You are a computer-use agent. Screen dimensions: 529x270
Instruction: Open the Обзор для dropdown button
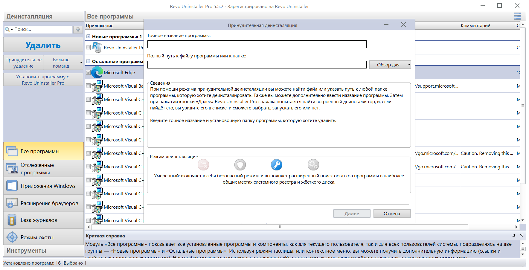pyautogui.click(x=390, y=65)
